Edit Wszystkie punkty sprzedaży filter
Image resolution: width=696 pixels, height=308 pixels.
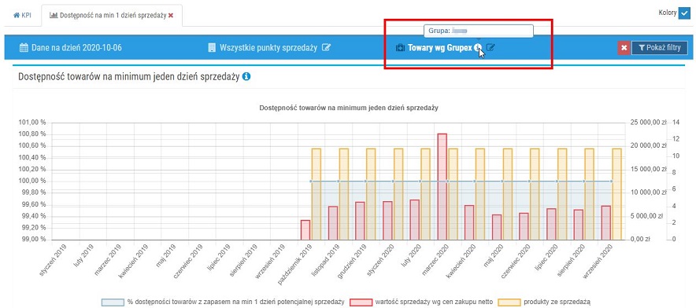tap(326, 47)
